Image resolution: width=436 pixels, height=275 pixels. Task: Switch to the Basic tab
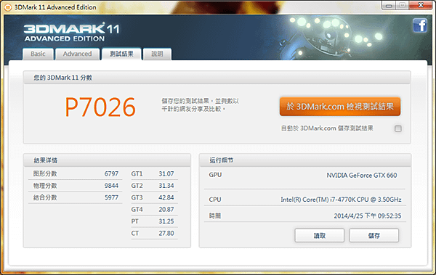pos(38,54)
